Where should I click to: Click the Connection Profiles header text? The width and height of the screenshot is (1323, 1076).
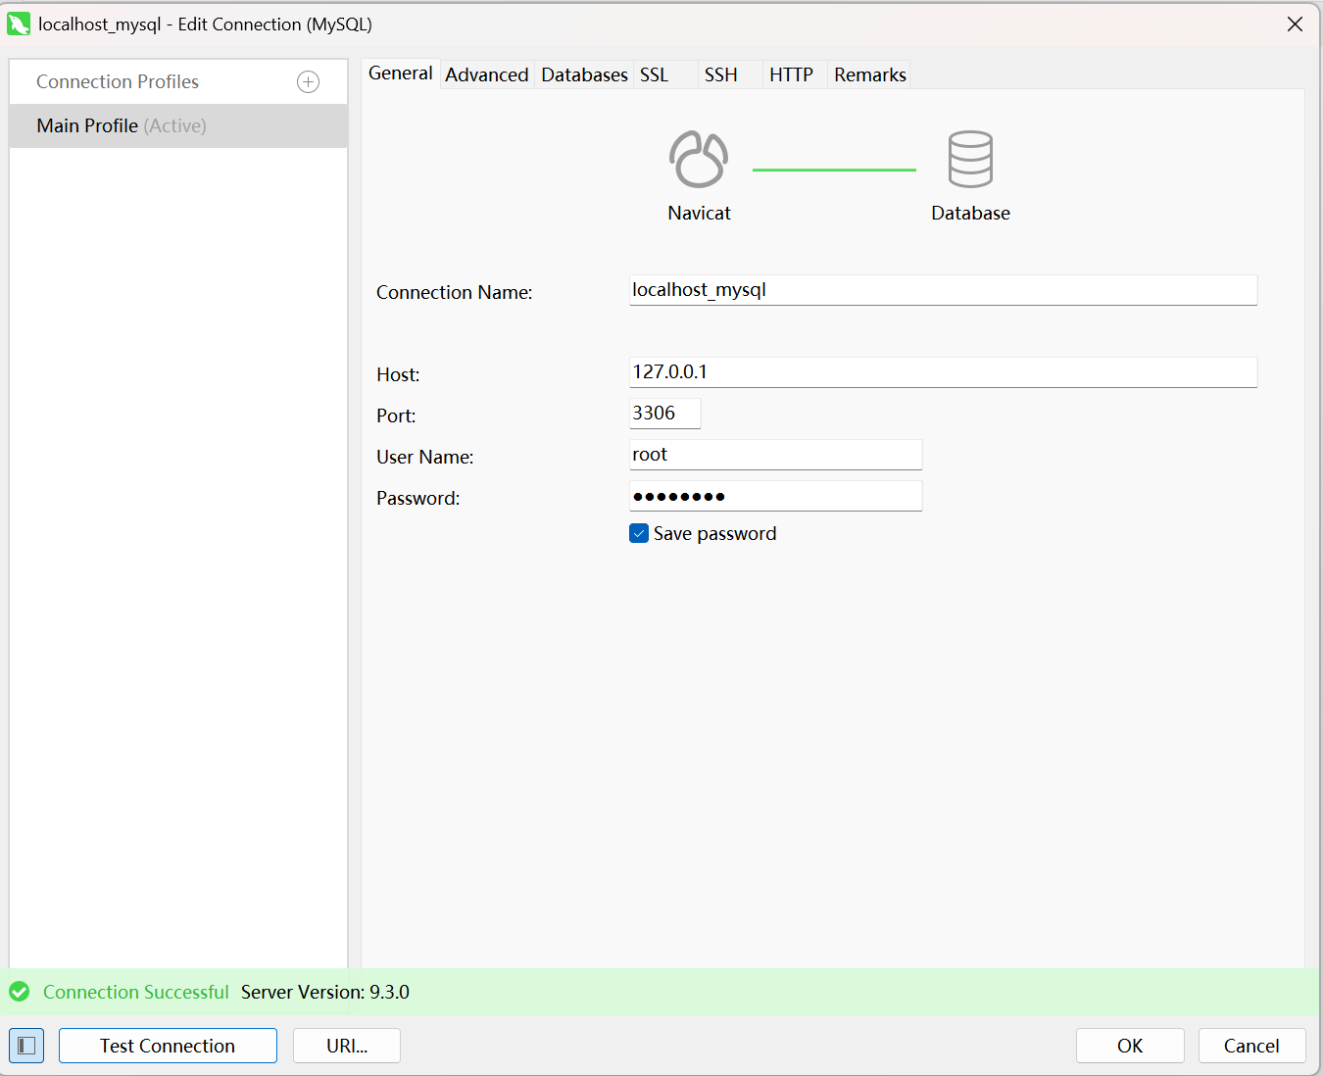118,82
